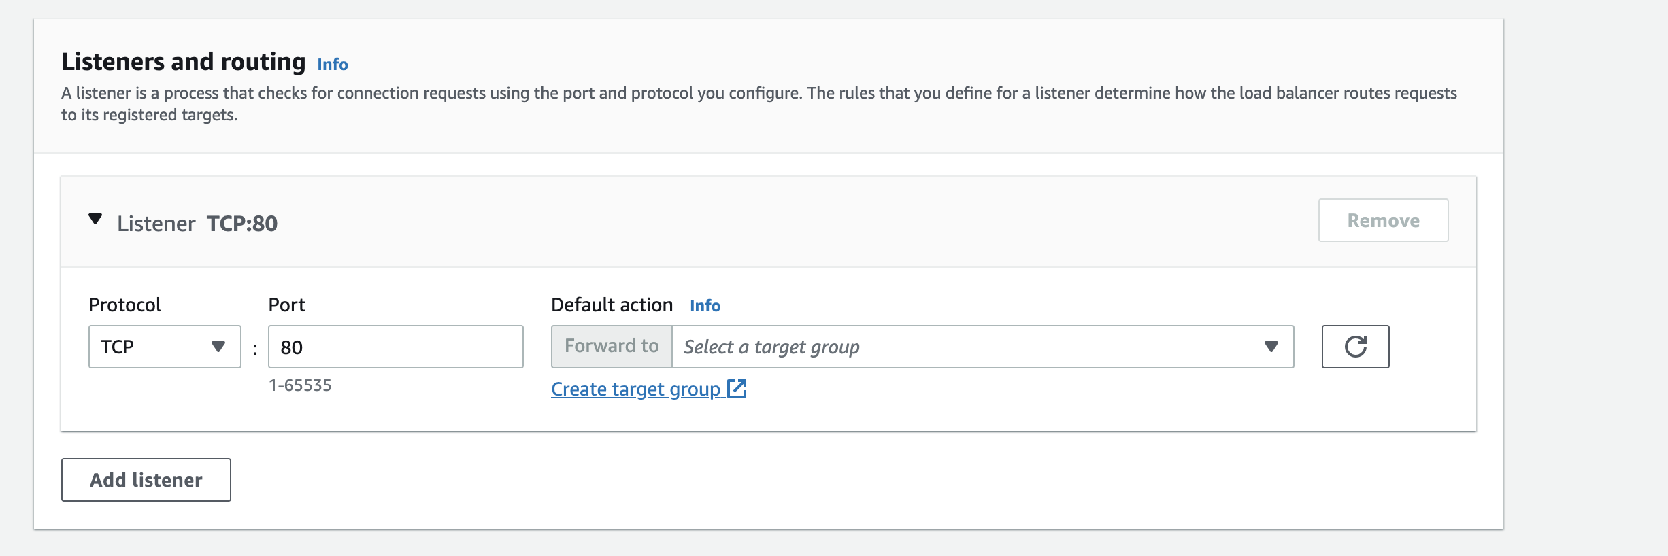Click the Info link next to Default action

point(705,305)
